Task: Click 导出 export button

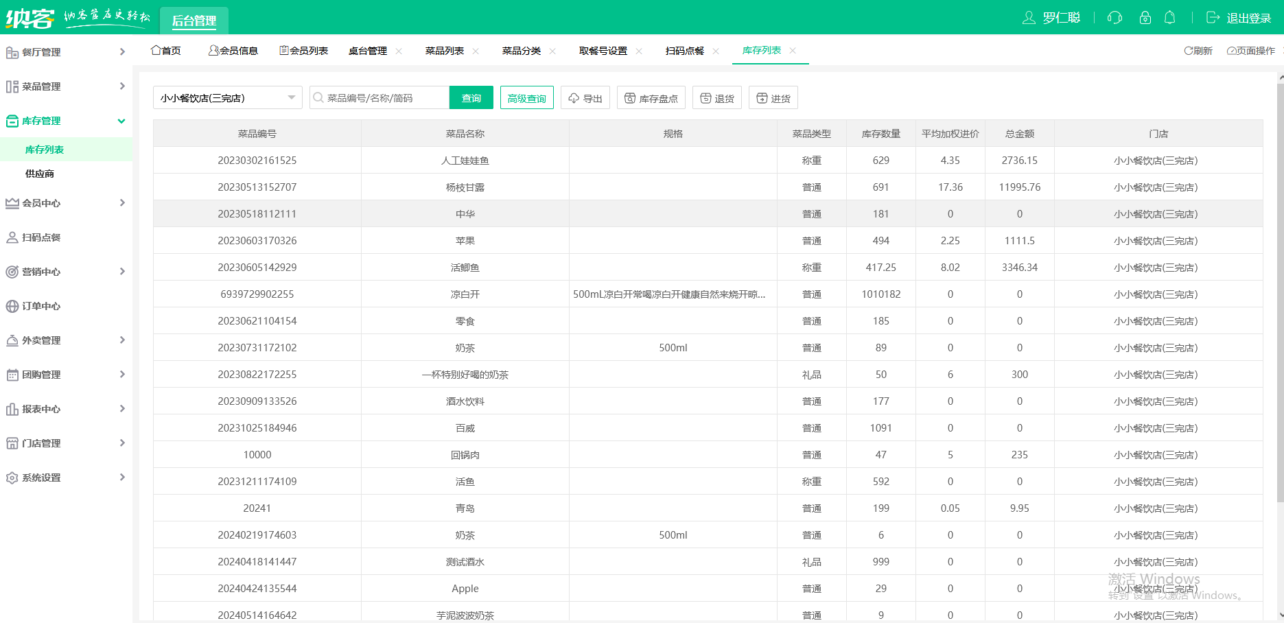Action: coord(585,98)
